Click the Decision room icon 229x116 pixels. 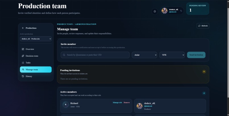23,56
